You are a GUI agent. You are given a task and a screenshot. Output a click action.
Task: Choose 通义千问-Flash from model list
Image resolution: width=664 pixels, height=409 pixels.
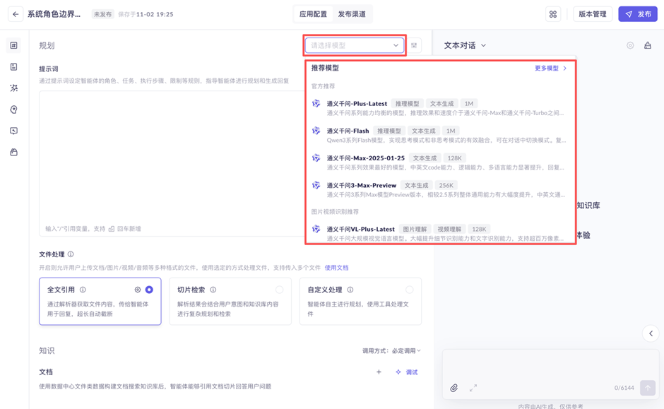pos(439,135)
